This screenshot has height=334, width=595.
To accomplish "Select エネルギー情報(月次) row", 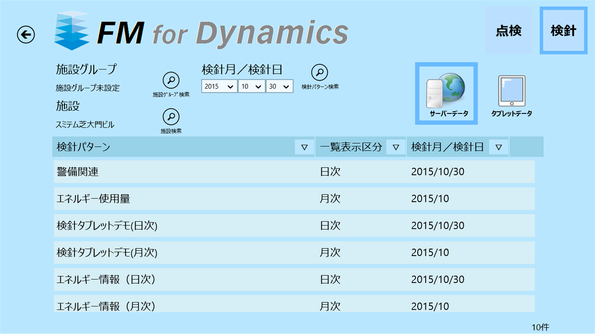I will tap(294, 304).
